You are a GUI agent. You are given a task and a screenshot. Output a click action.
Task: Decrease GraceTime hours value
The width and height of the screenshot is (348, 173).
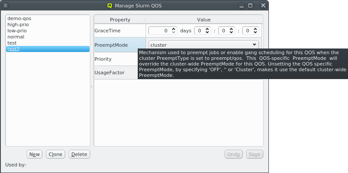[207, 32]
